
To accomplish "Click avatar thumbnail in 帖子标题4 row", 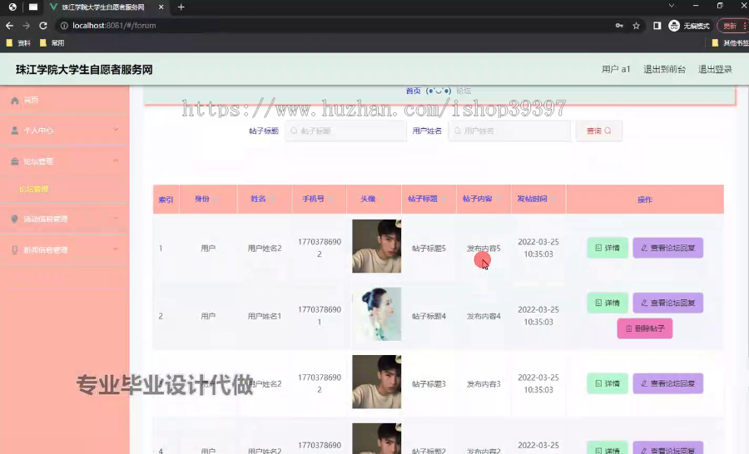I will point(376,314).
